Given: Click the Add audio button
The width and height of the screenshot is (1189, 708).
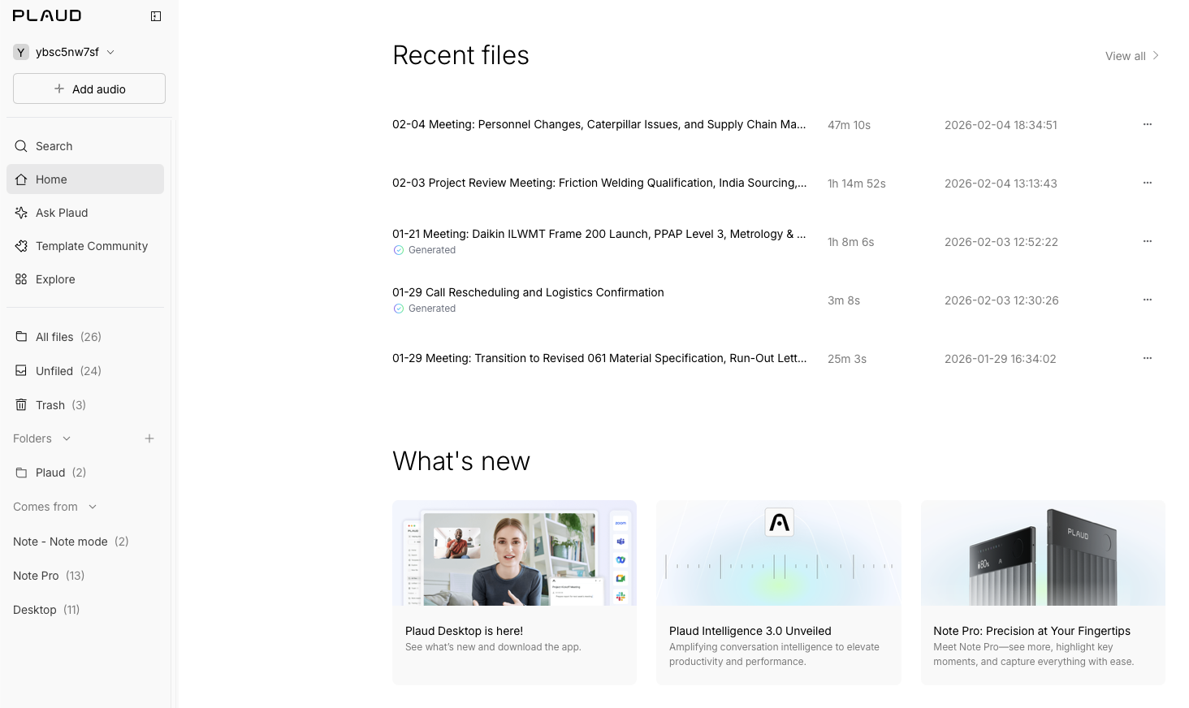Looking at the screenshot, I should pyautogui.click(x=89, y=88).
